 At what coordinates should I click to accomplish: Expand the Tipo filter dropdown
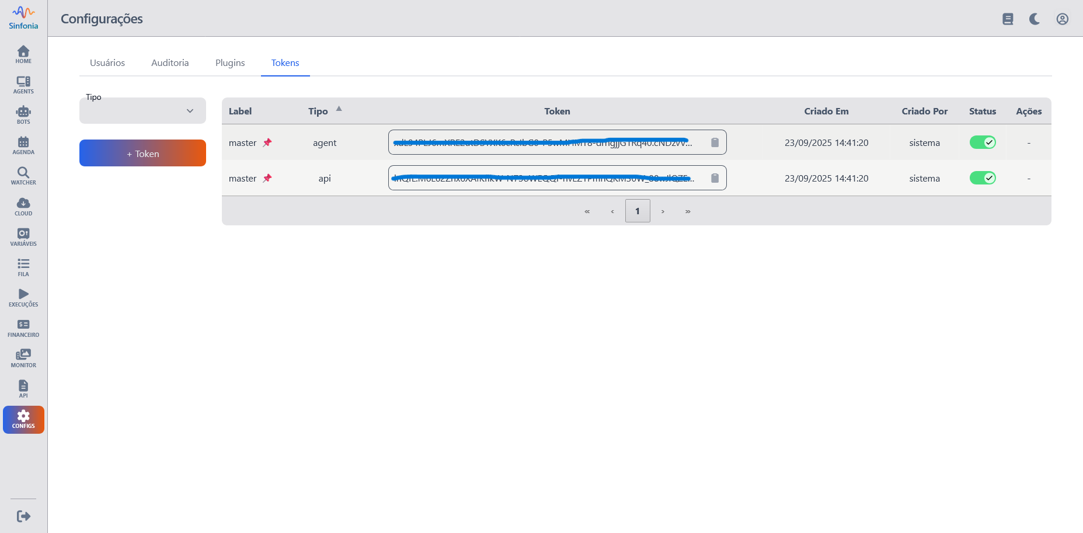[x=142, y=111]
